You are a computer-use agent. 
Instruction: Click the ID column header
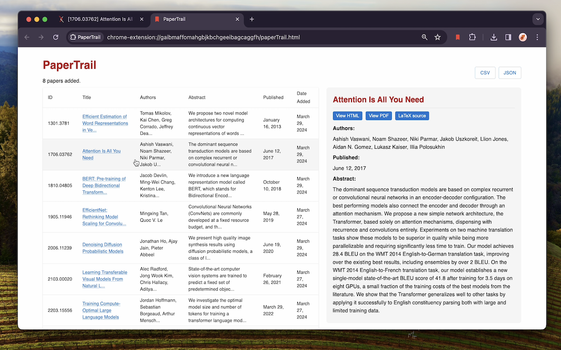[x=50, y=98]
